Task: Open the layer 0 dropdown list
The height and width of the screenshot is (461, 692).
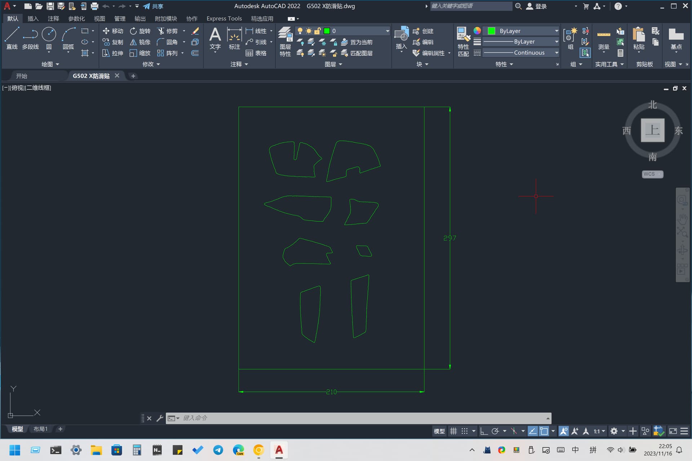Action: [387, 31]
